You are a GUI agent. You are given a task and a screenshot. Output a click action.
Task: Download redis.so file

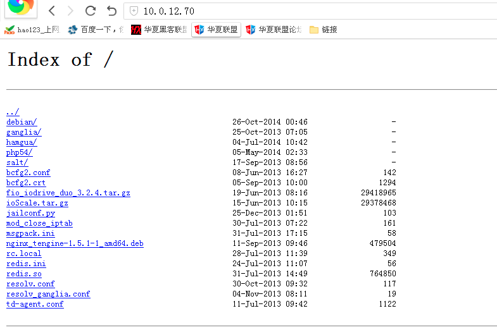[24, 274]
